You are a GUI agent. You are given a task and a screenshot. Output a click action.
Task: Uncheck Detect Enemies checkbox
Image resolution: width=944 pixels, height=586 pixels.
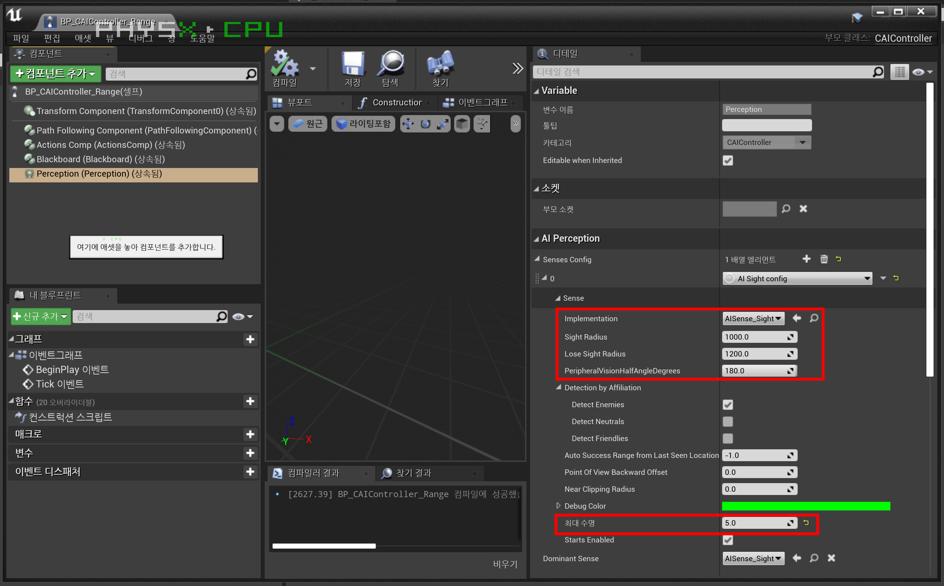(x=728, y=405)
